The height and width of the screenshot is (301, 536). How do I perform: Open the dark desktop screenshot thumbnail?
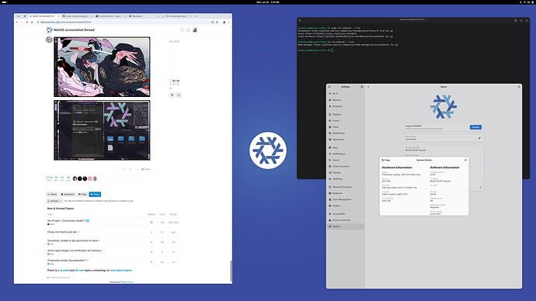[102, 130]
